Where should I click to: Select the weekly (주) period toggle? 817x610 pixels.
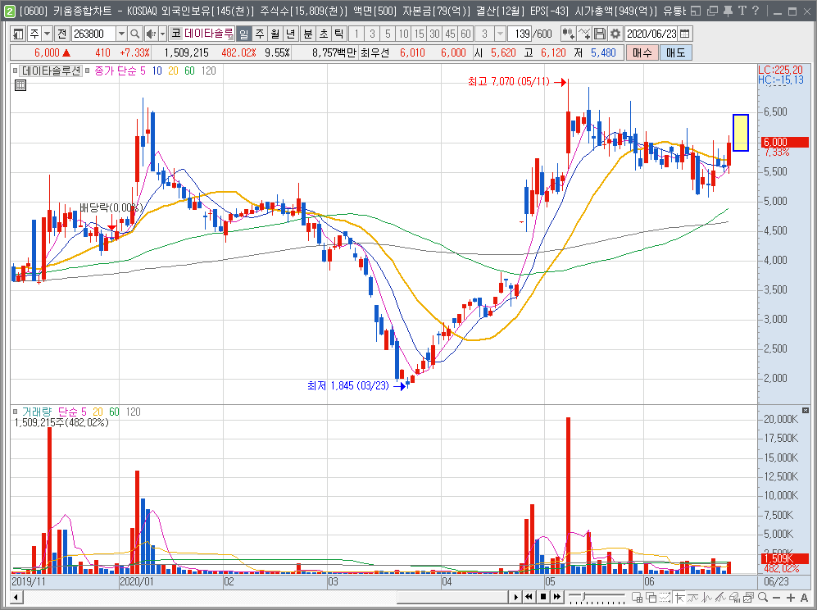(260, 34)
